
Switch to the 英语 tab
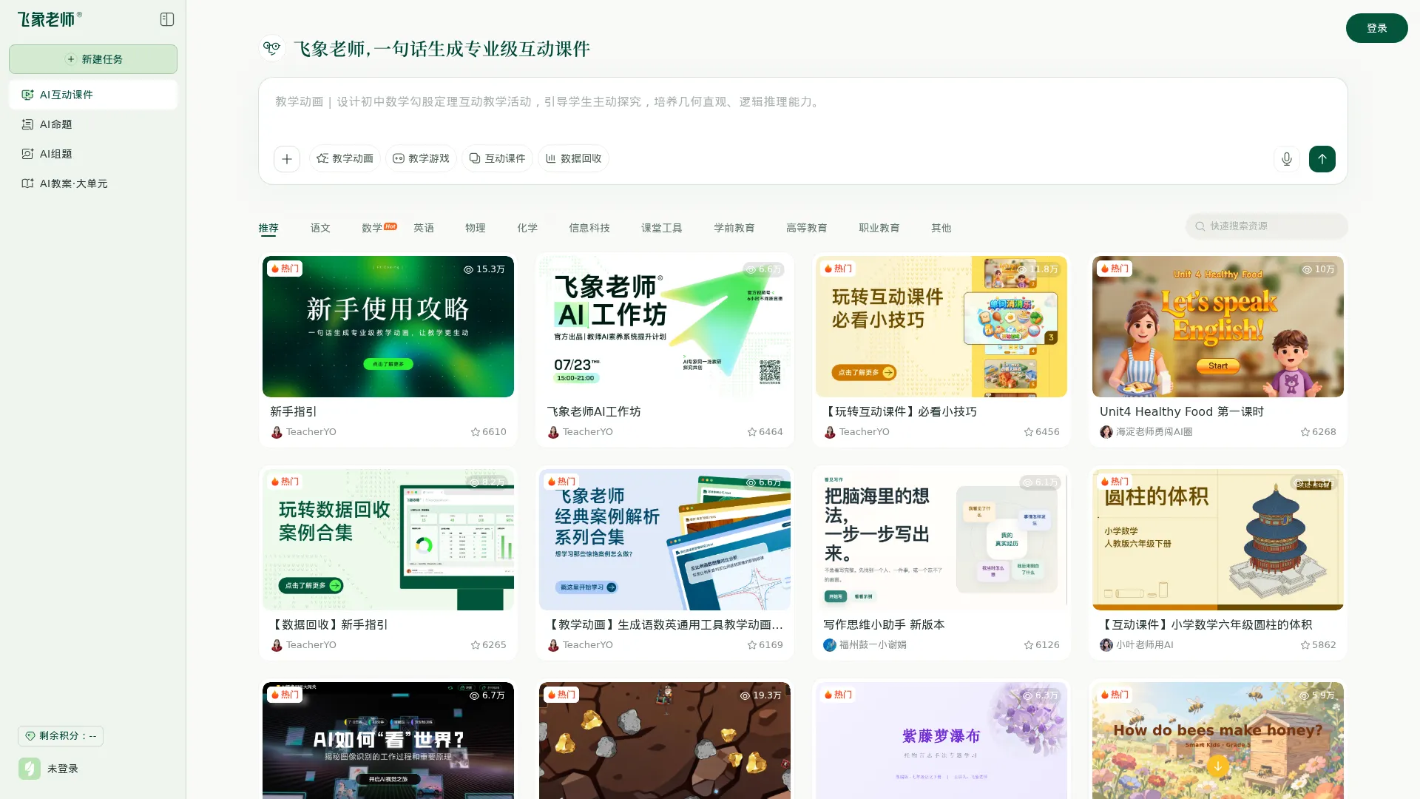[x=424, y=228]
